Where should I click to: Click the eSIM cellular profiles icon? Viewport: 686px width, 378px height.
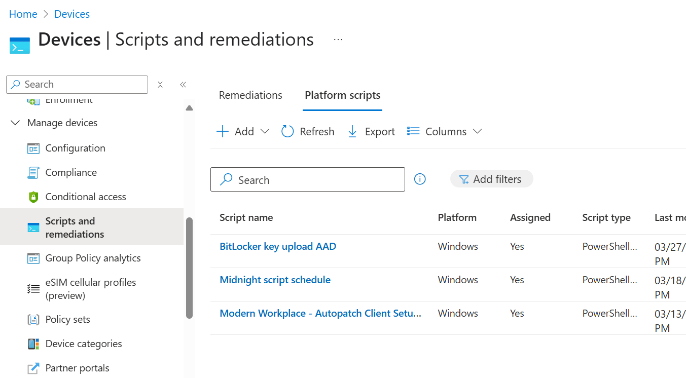point(33,289)
